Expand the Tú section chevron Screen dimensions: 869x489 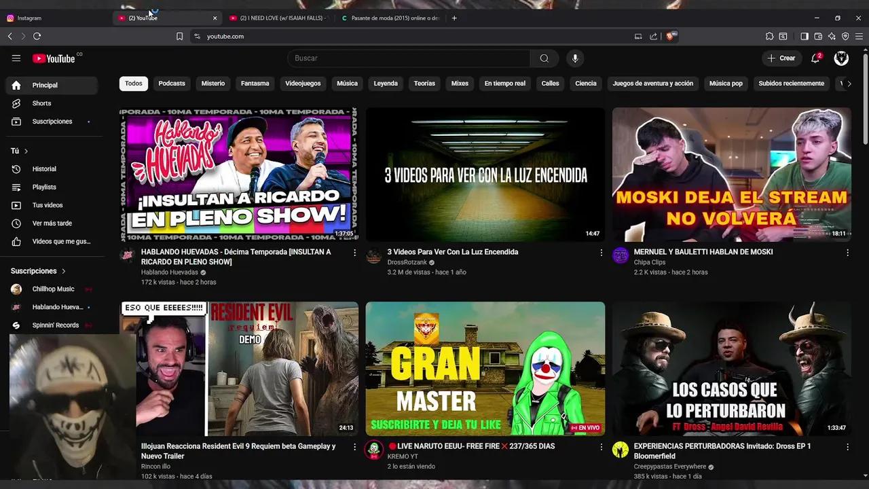[x=26, y=151]
